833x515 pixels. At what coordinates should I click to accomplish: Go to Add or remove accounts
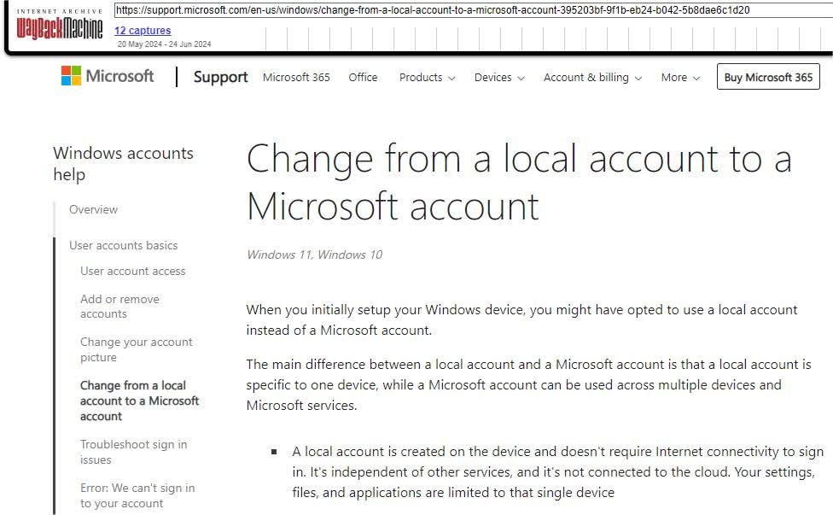(119, 307)
